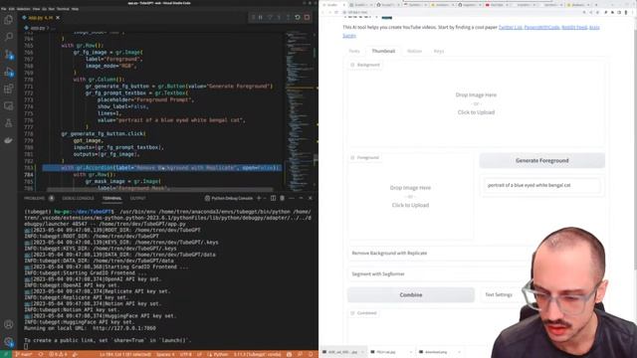Open the Extensions view
The image size is (637, 358).
coord(9,89)
